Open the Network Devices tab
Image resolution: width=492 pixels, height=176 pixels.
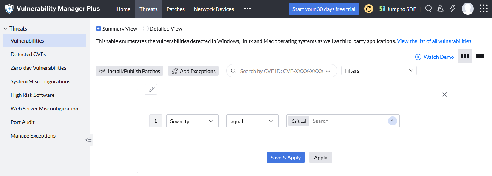coord(214,9)
